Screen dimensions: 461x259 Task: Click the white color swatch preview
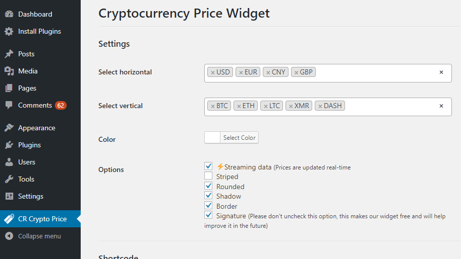212,138
